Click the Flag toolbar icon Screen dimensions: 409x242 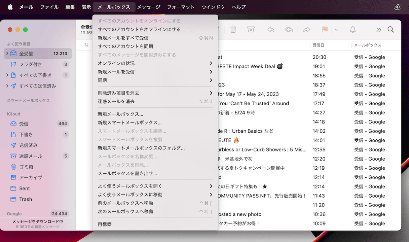[x=325, y=30]
